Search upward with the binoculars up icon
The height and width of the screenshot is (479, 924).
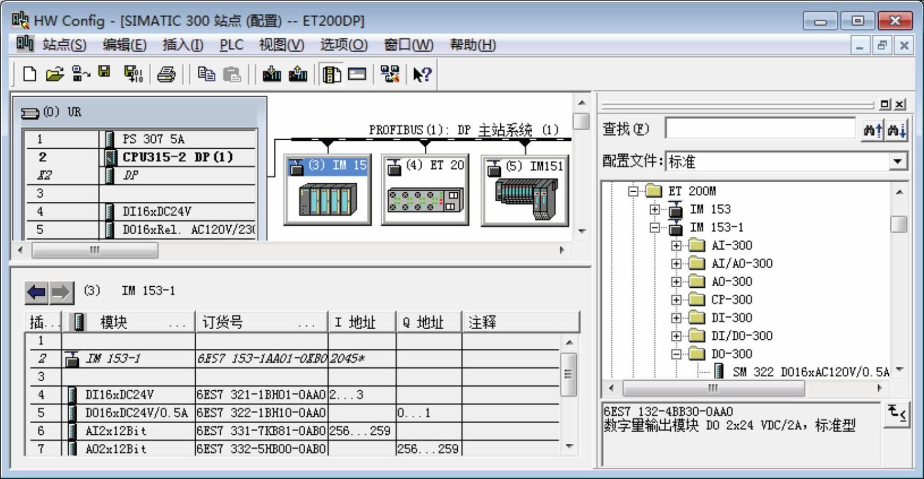[873, 130]
